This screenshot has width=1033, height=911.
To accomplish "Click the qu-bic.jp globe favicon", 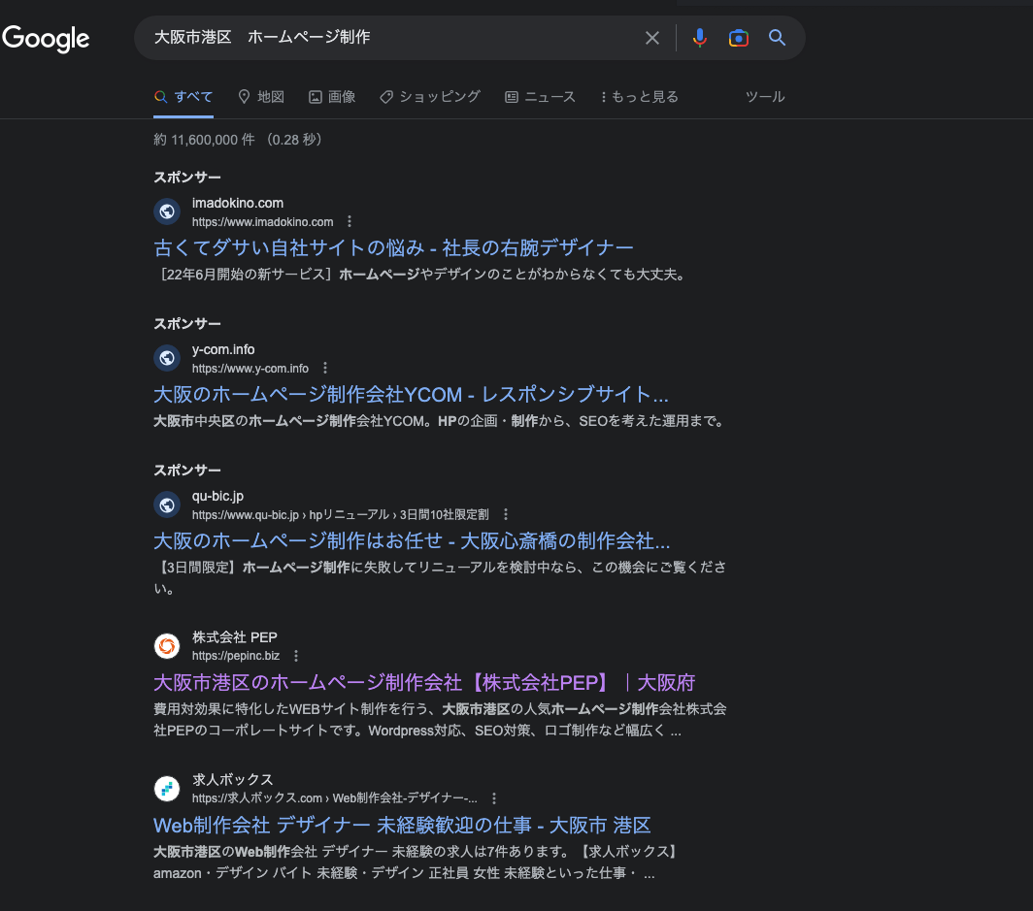I will tap(167, 504).
